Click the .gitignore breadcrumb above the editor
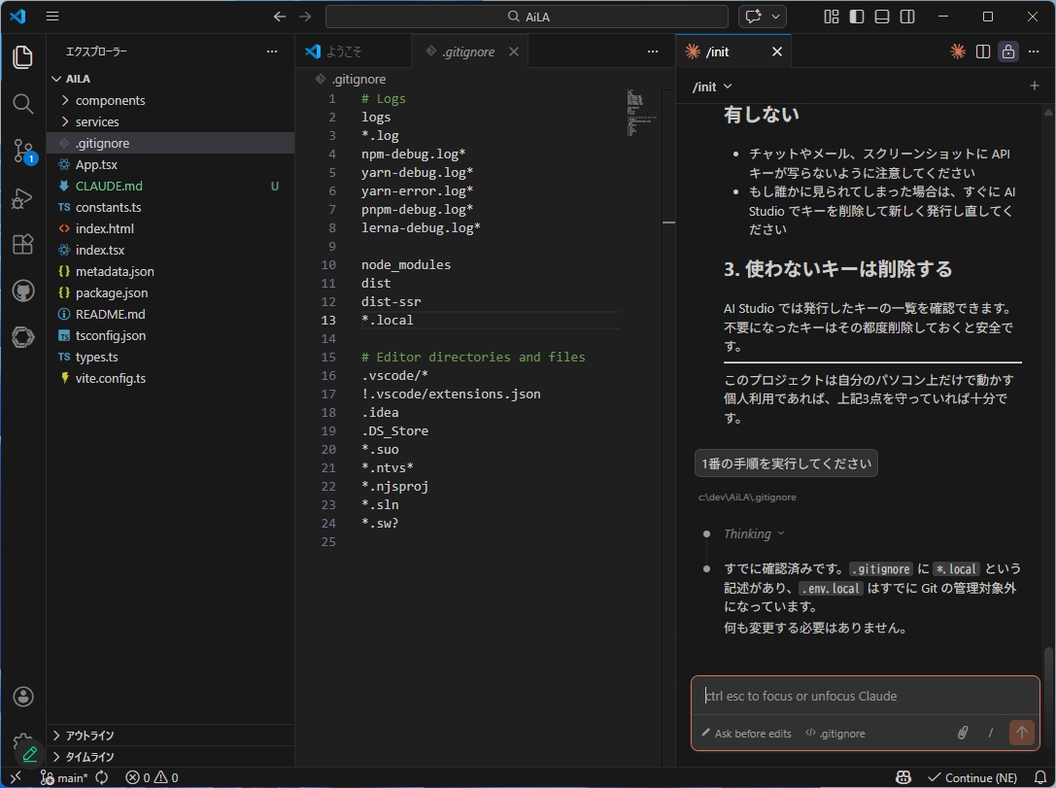The height and width of the screenshot is (788, 1056). coord(352,80)
